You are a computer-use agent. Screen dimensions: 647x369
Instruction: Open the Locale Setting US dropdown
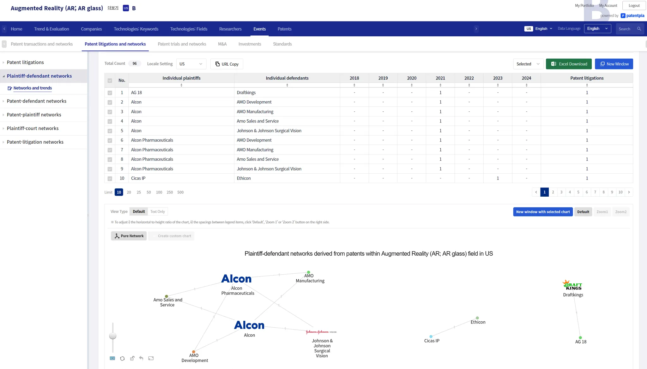pos(191,64)
